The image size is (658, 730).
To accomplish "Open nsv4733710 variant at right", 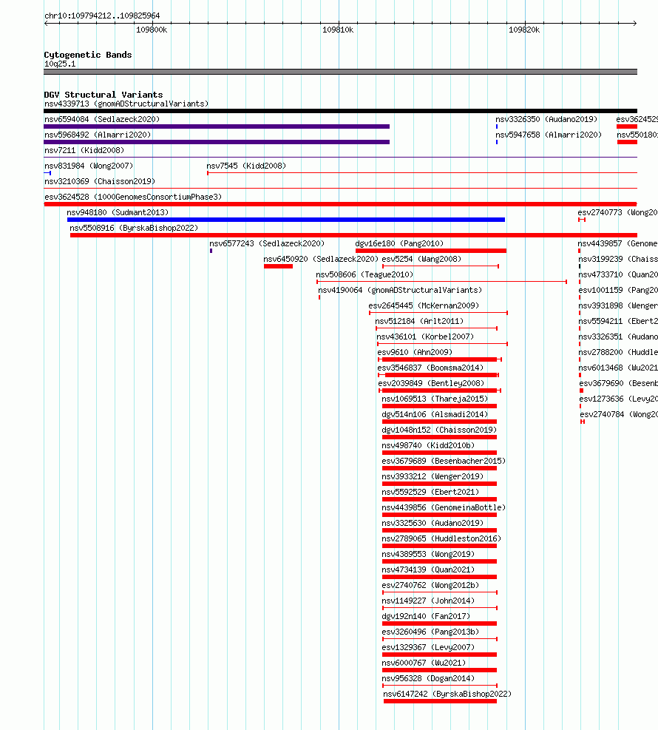I will coord(618,274).
